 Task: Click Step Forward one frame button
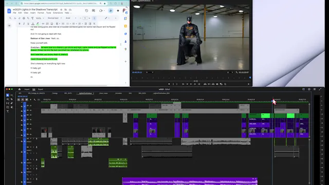(x=195, y=84)
